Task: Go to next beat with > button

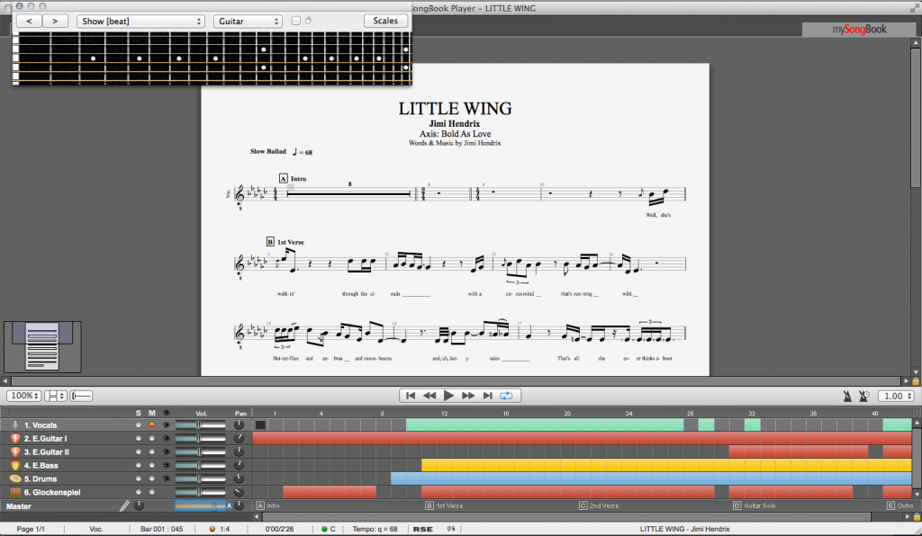Action: (x=55, y=21)
